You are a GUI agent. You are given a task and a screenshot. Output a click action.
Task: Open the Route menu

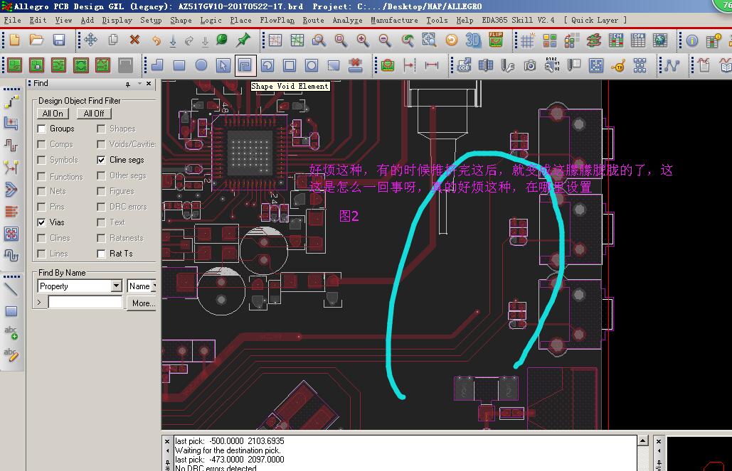[x=313, y=21]
